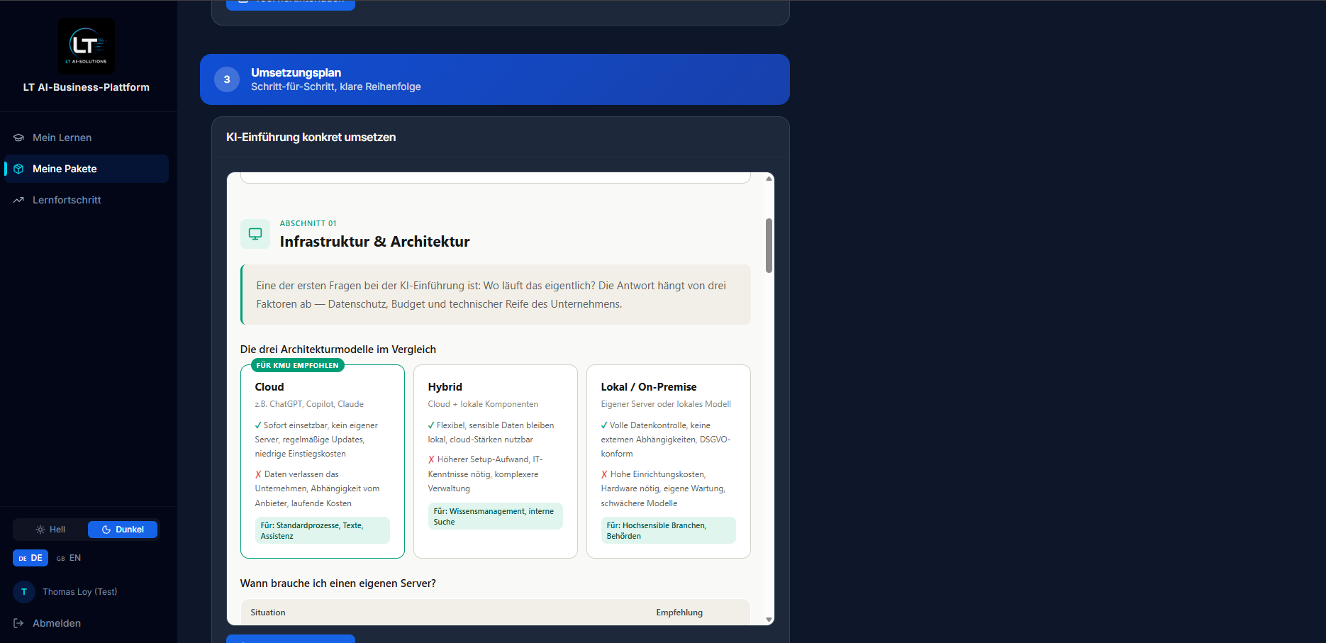Collapse the Umsetzungsplan section header
Screen dimensions: 1326x643
(495, 79)
